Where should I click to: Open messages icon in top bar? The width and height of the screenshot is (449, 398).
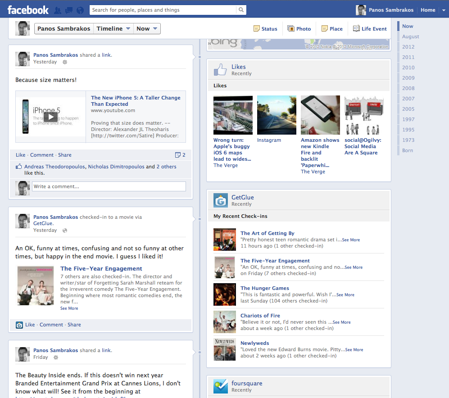point(69,10)
